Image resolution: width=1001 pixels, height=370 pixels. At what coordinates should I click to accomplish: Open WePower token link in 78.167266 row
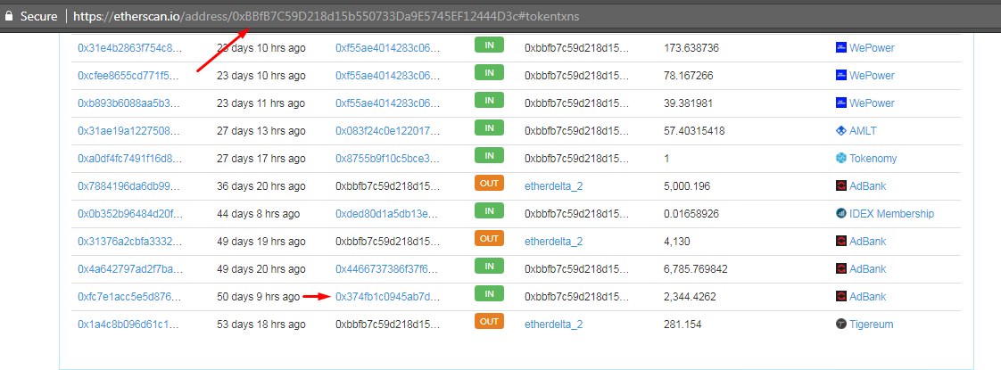tap(872, 75)
